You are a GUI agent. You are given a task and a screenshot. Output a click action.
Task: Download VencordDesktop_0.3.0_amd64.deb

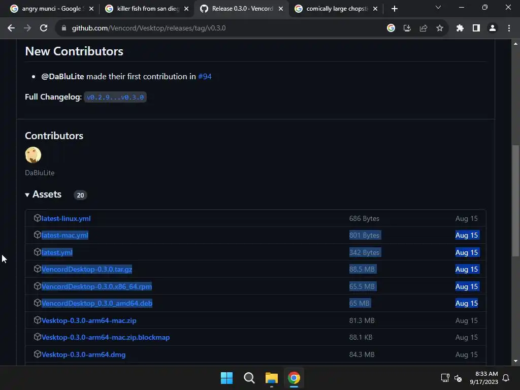coord(97,304)
